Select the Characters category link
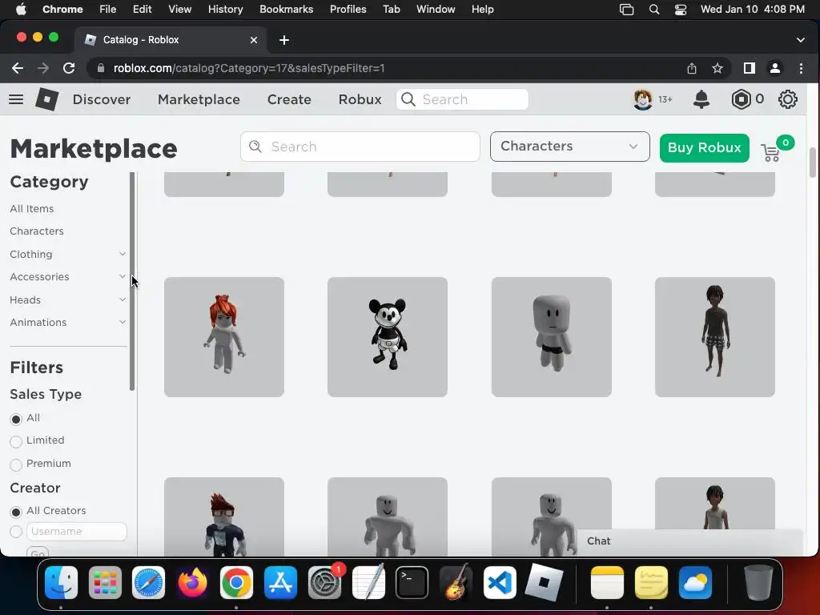The height and width of the screenshot is (615, 820). 37,231
